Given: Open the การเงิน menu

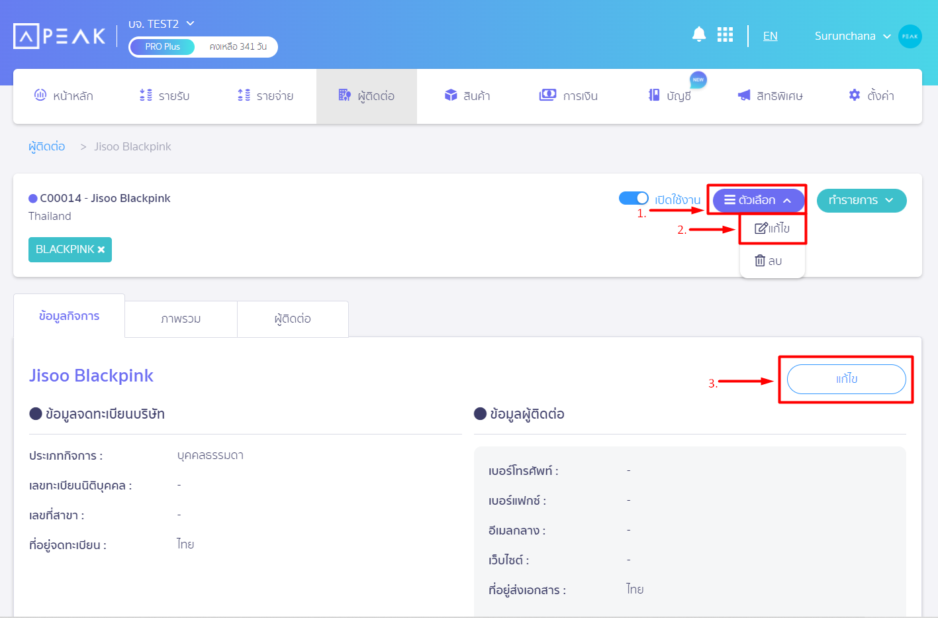Looking at the screenshot, I should pos(569,96).
